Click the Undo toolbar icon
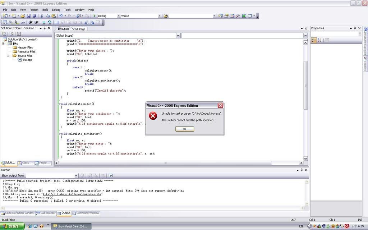Image resolution: width=368 pixels, height=230 pixels. point(61,16)
